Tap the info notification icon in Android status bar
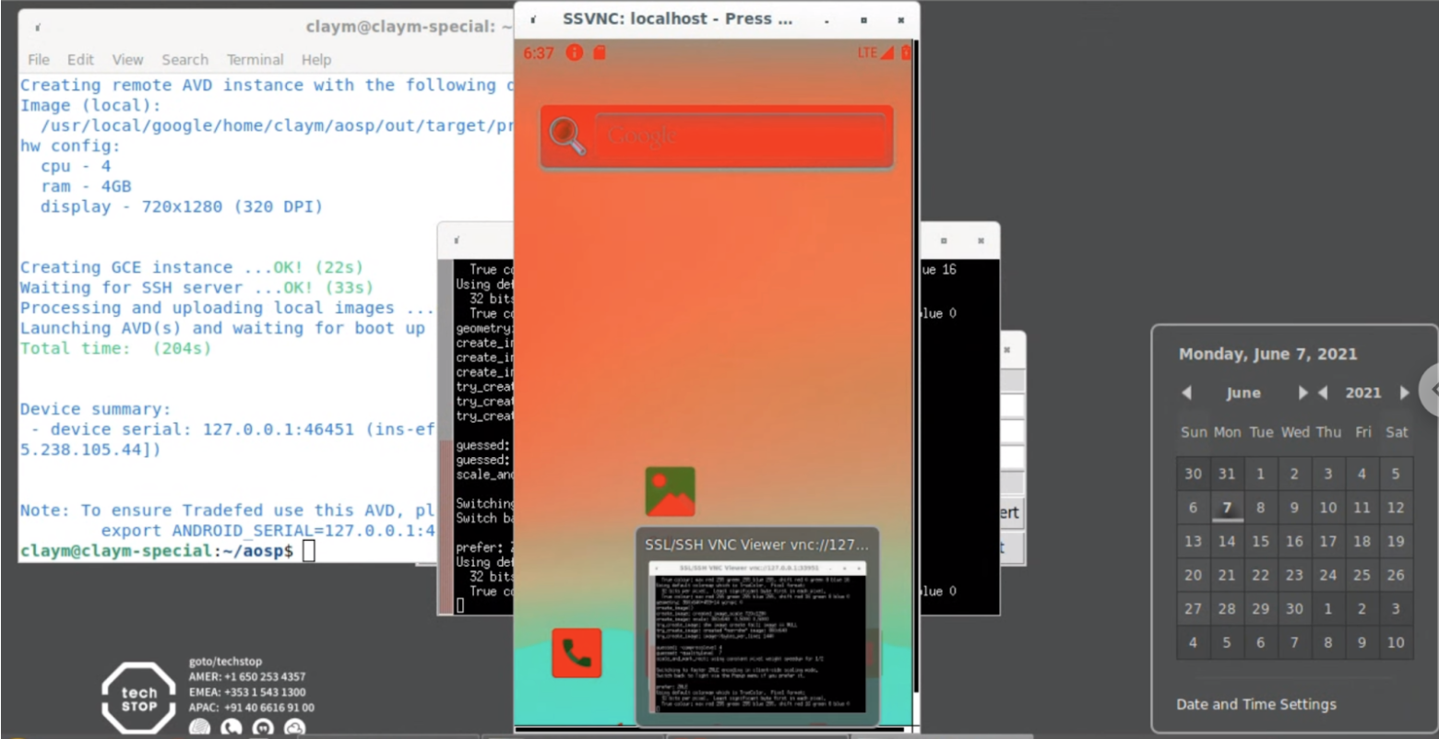This screenshot has width=1439, height=739. click(x=575, y=53)
